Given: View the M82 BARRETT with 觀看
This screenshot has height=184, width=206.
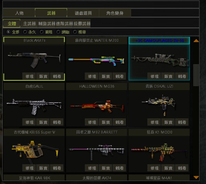Looking at the screenshot, I should click(x=119, y=168).
